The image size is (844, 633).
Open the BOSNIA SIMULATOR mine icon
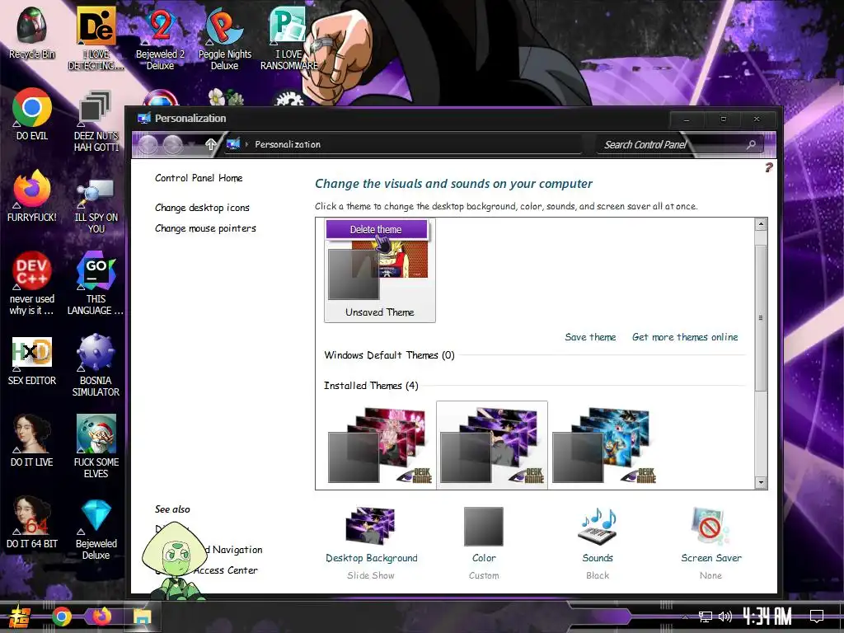point(96,365)
